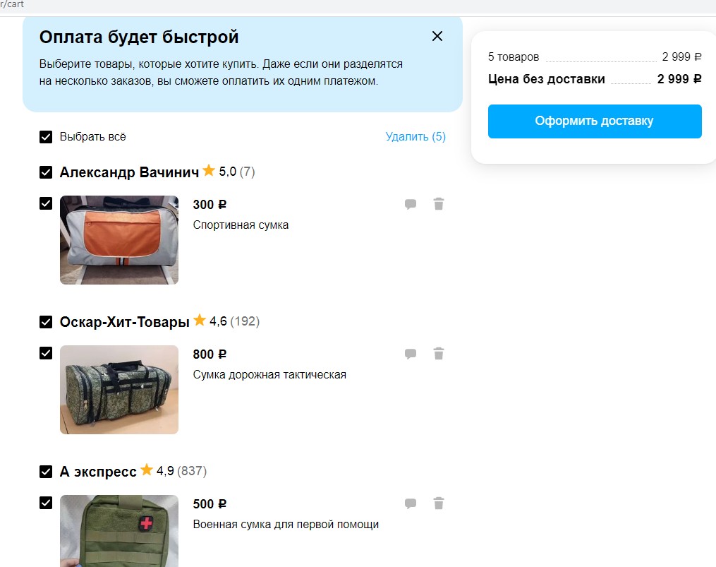Uncheck seller Александр Вачинич checkbox
716x567 pixels.
click(x=46, y=172)
